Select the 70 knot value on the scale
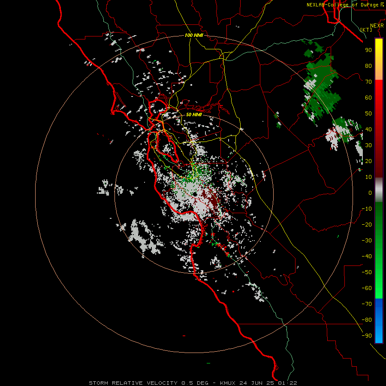This screenshot has height=386, width=386. (x=368, y=82)
